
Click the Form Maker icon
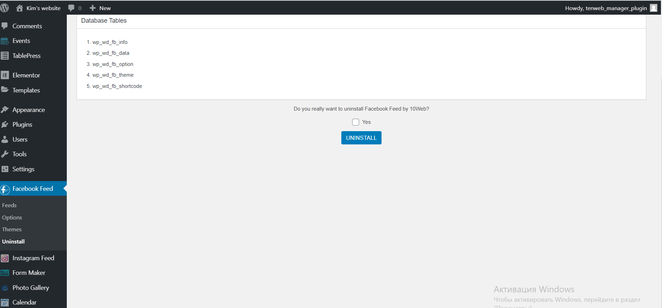pyautogui.click(x=5, y=273)
